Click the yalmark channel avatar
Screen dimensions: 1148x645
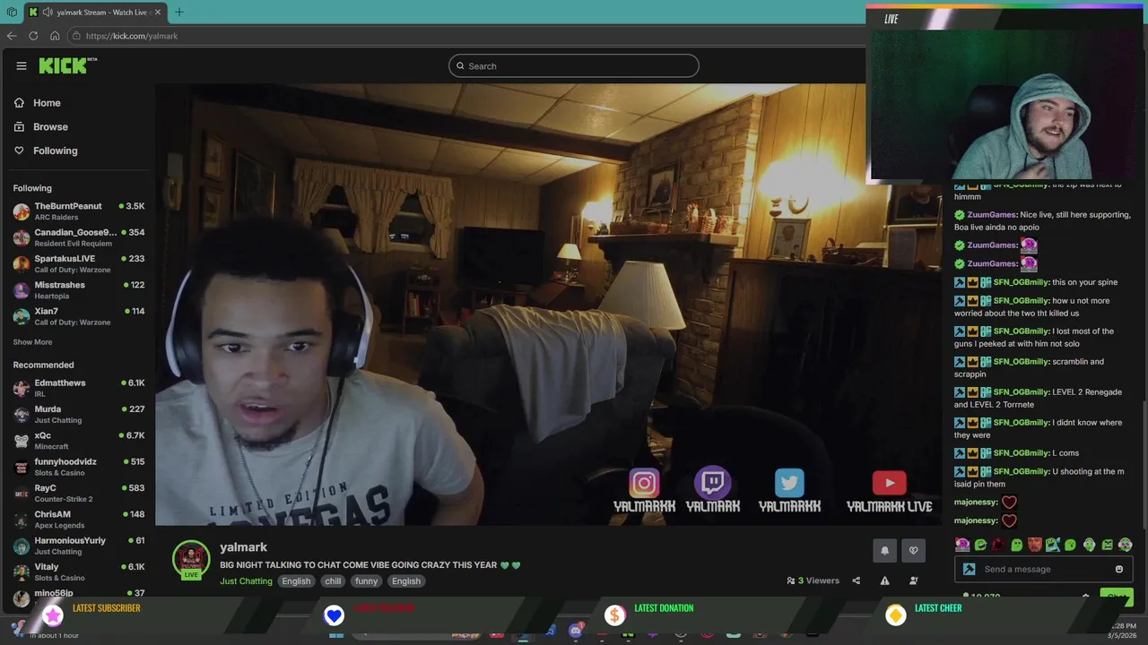click(191, 560)
